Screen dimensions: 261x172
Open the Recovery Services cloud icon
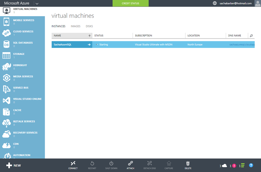coord(6,134)
